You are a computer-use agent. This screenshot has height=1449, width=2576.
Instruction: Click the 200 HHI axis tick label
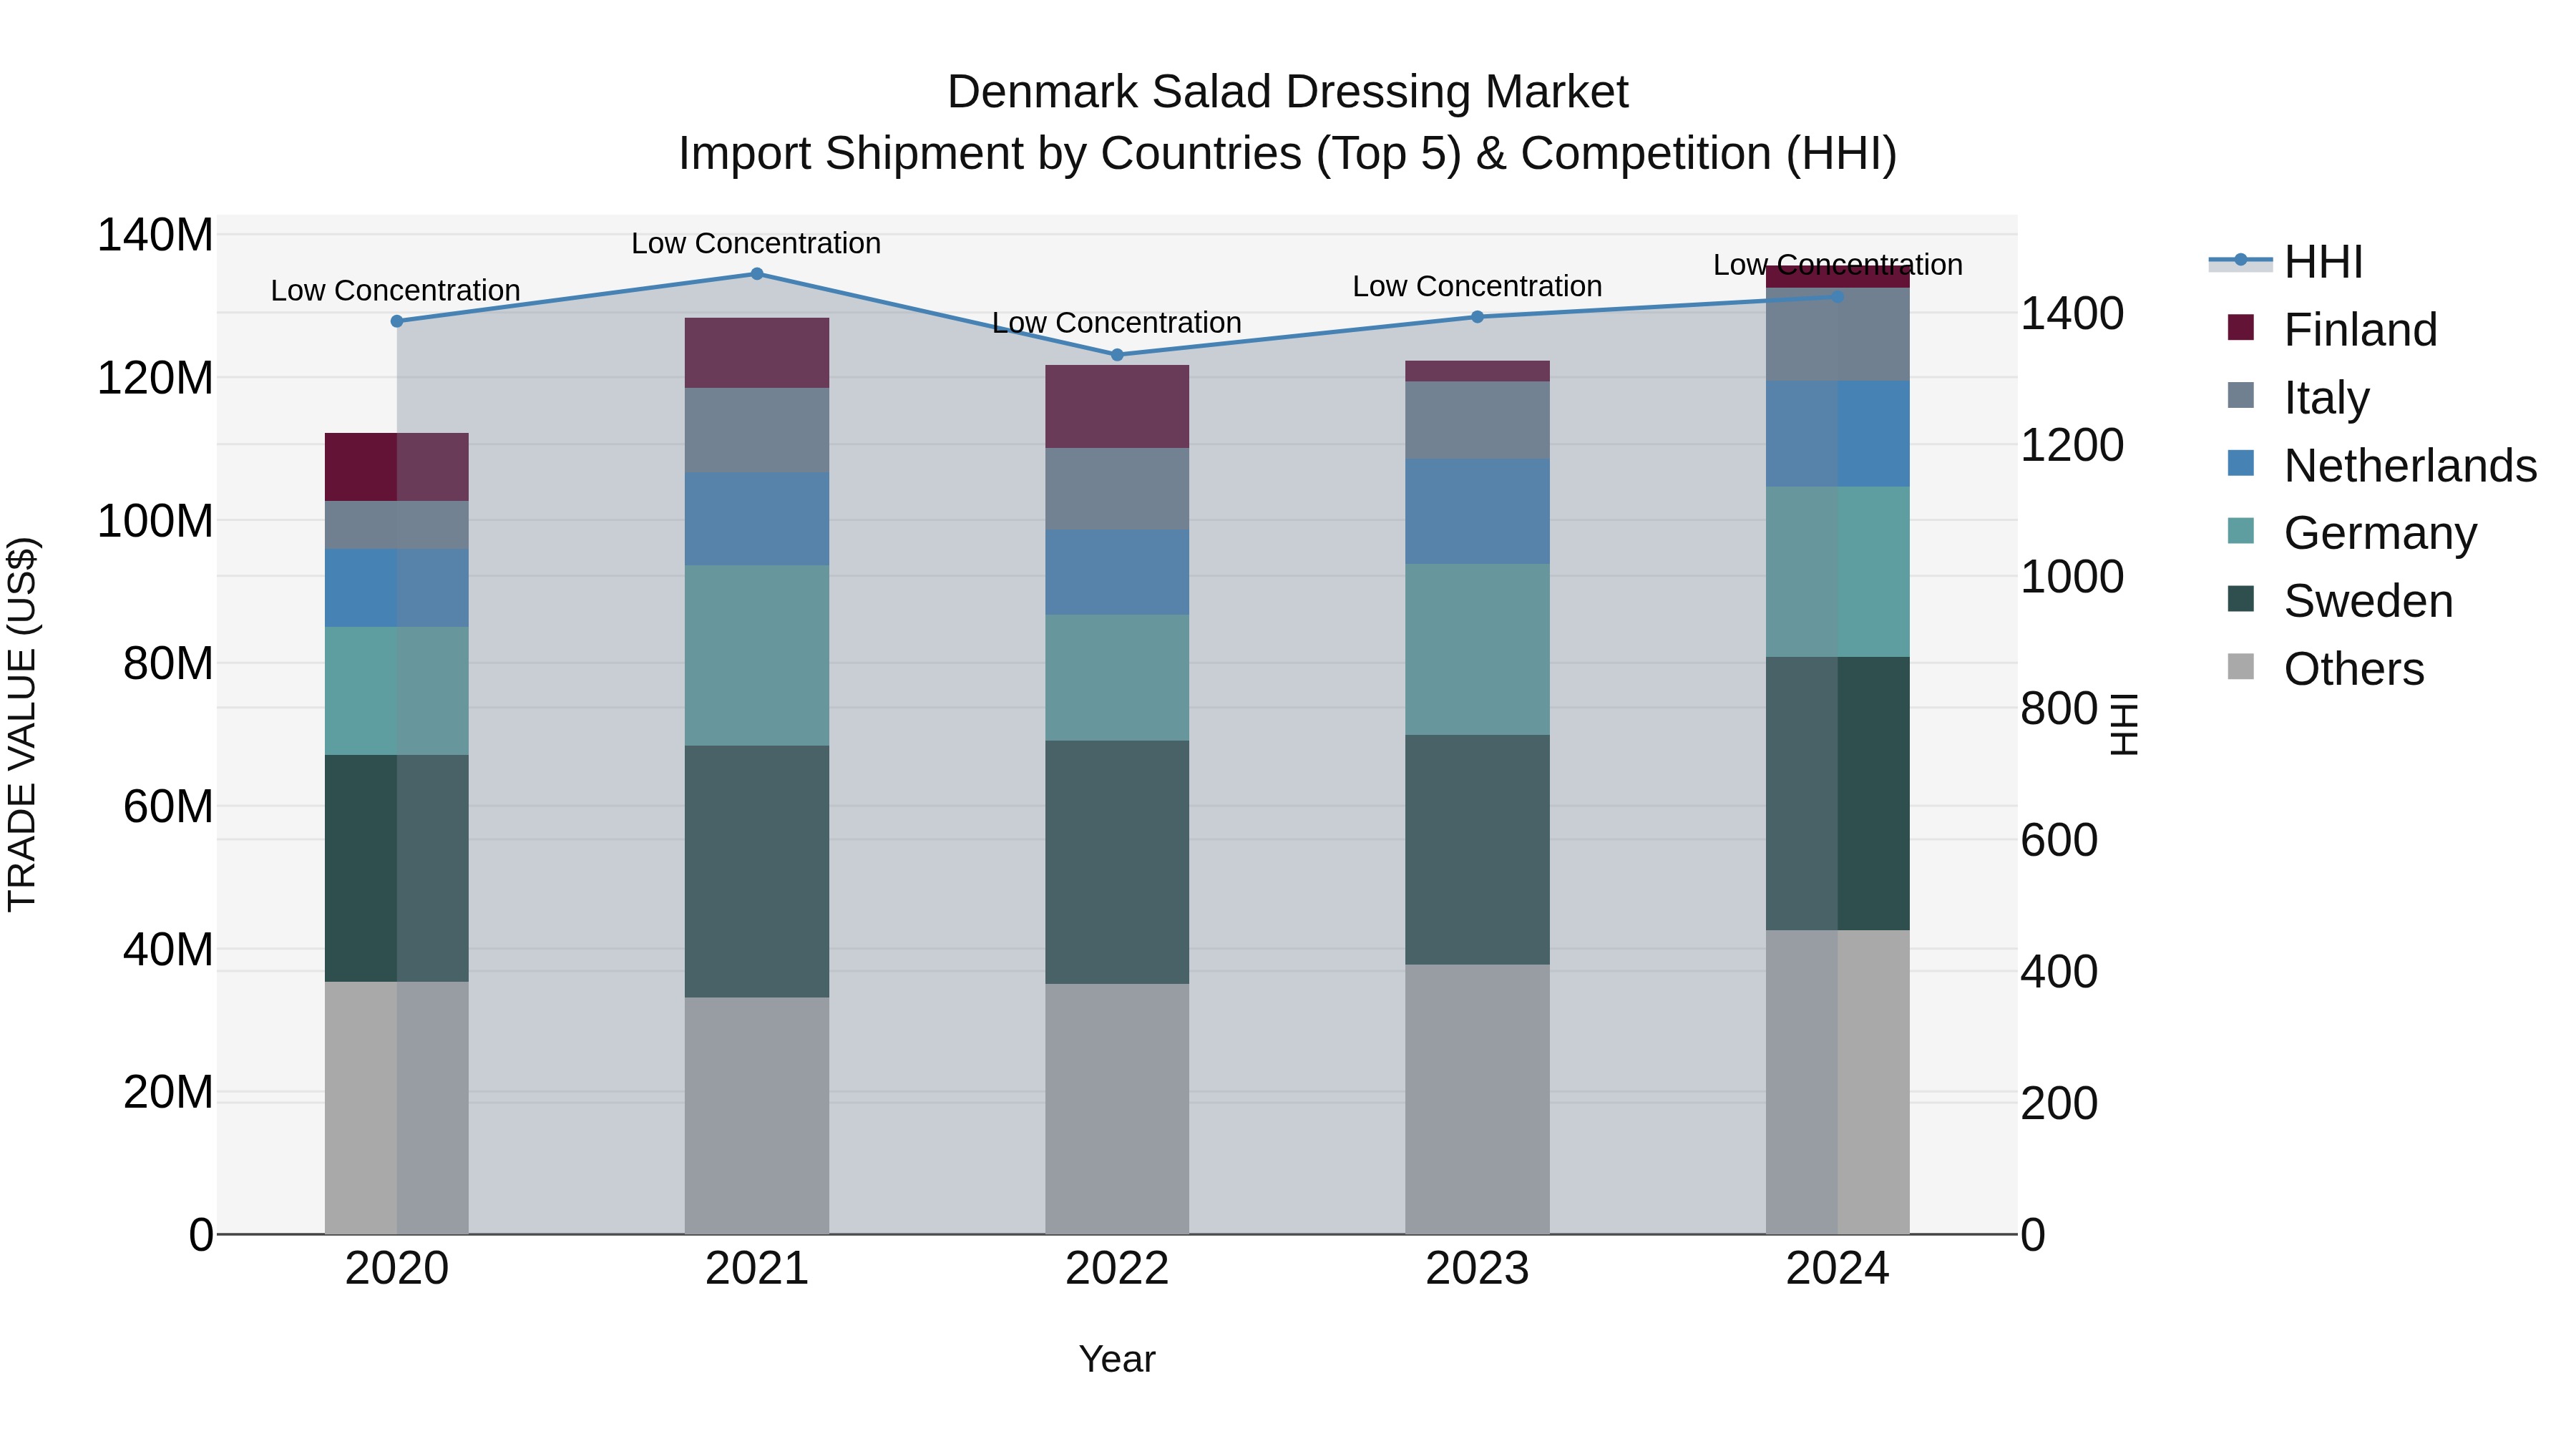pos(2059,1104)
